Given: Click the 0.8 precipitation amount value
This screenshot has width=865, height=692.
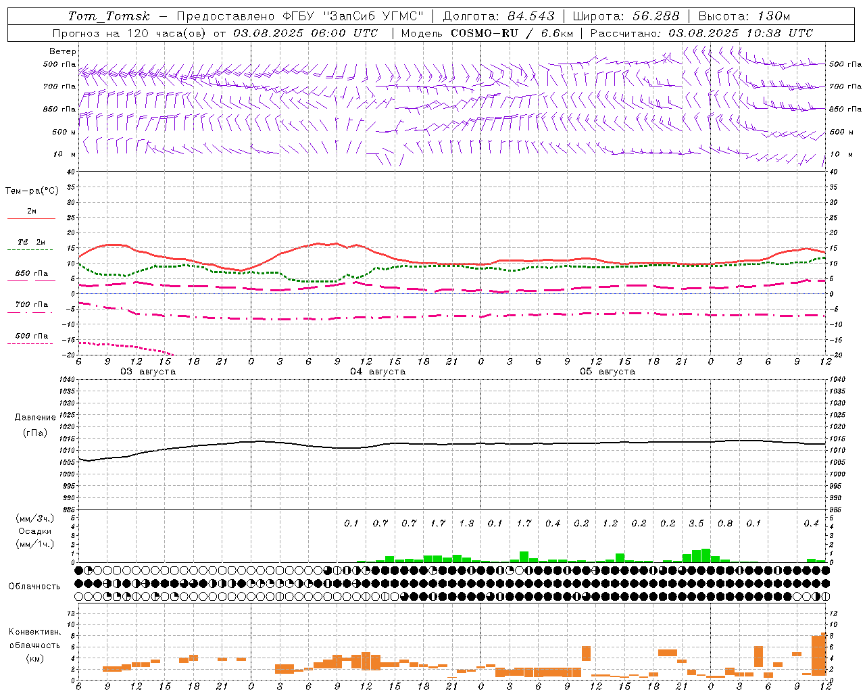Looking at the screenshot, I should [725, 524].
